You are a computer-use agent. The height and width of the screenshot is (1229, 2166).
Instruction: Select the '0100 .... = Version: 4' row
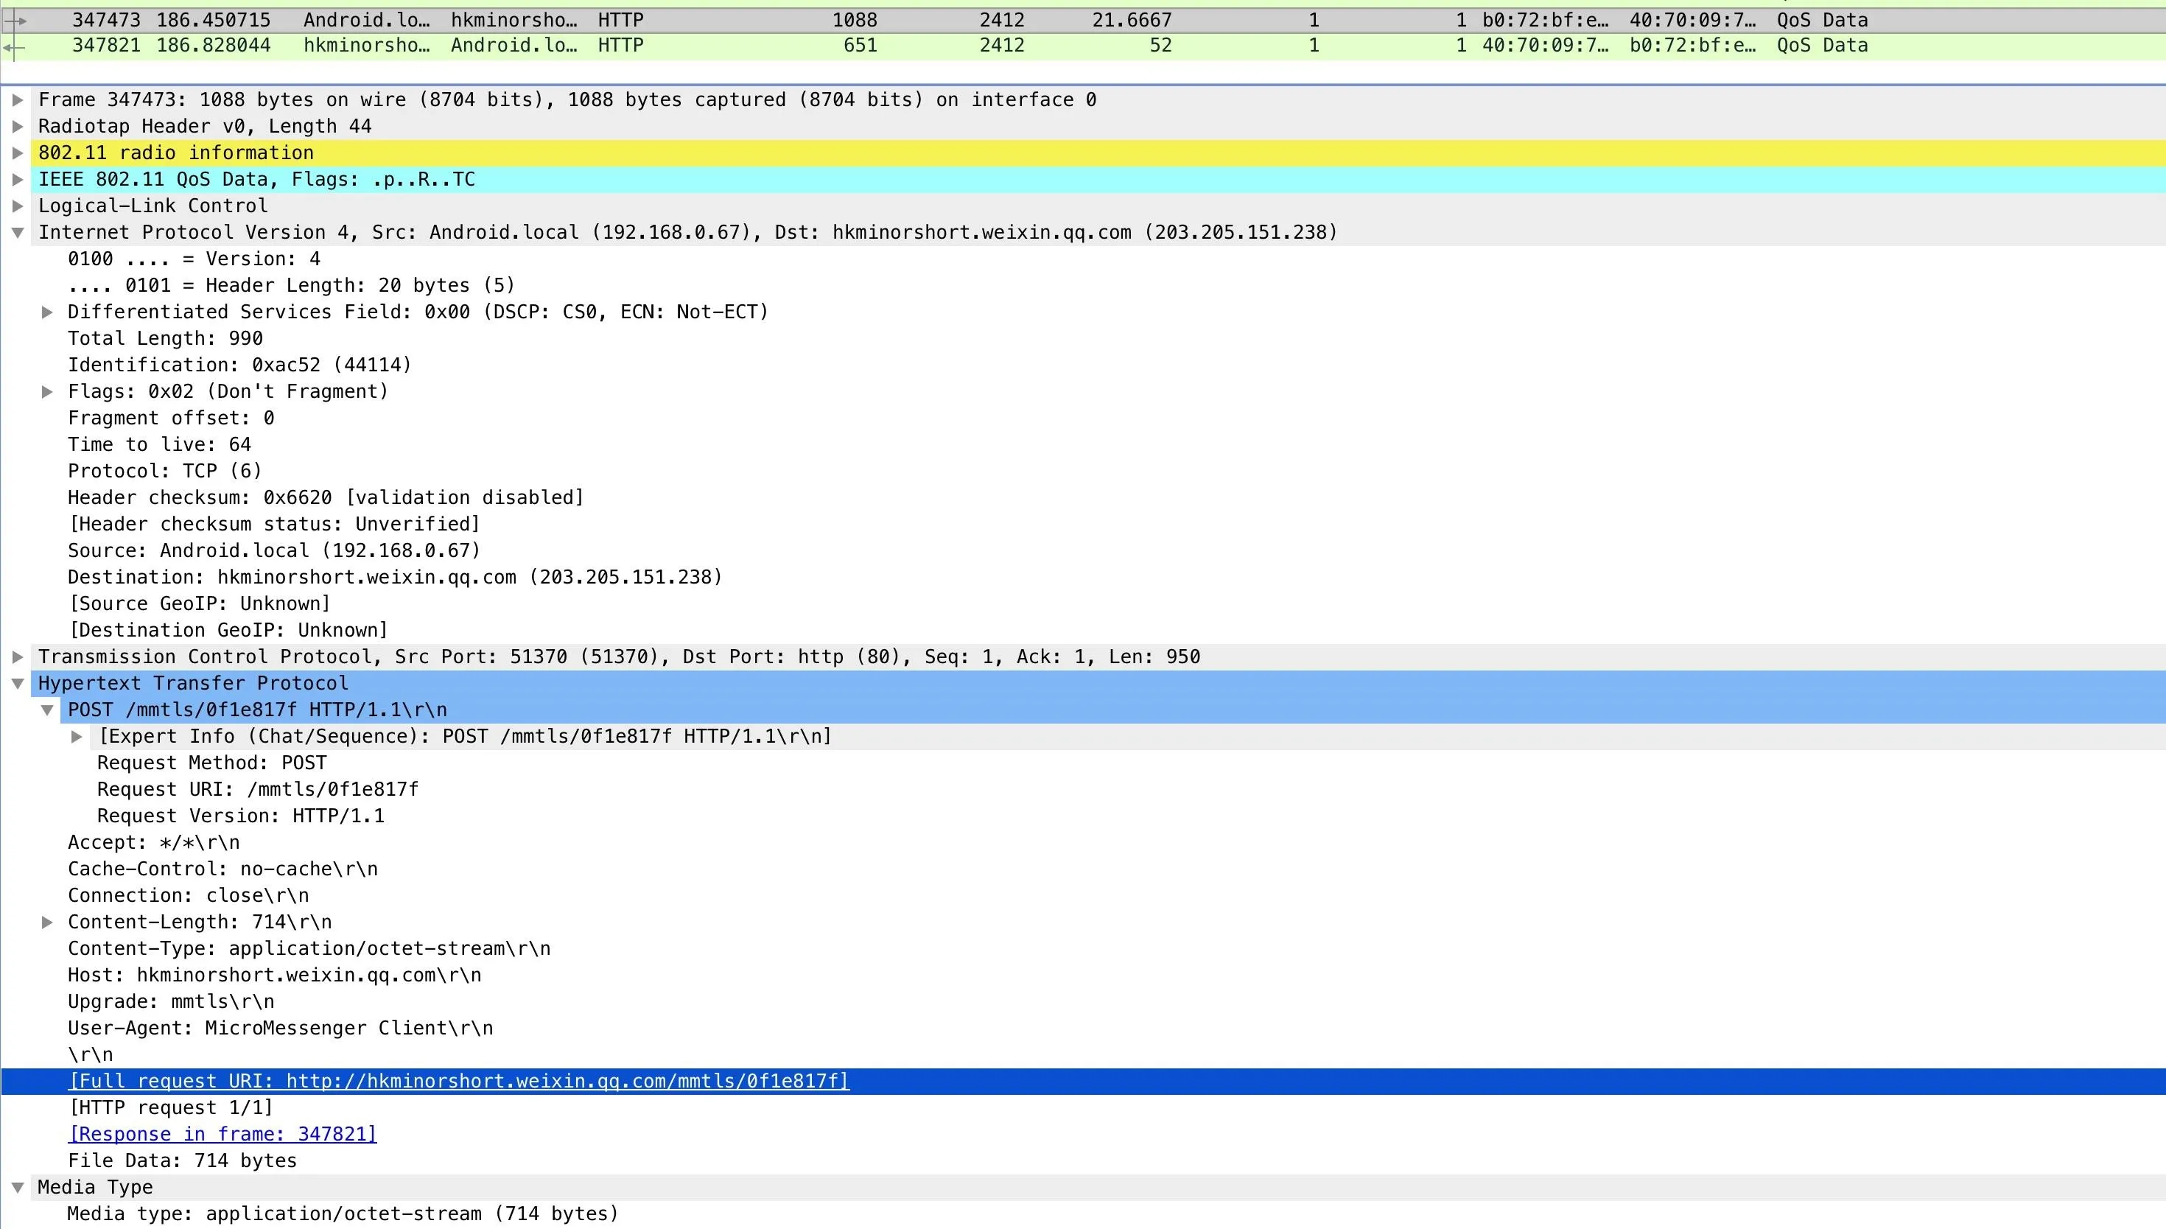pyautogui.click(x=194, y=259)
